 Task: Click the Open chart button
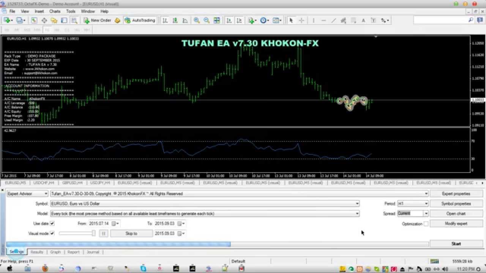click(456, 213)
